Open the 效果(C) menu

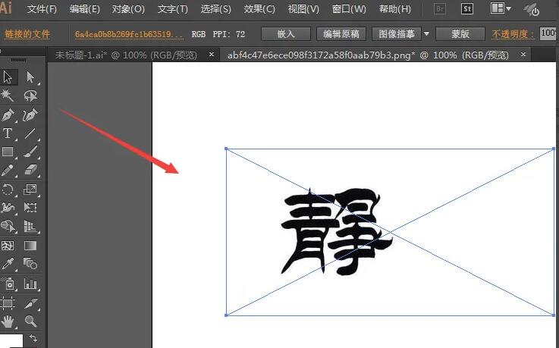(259, 9)
